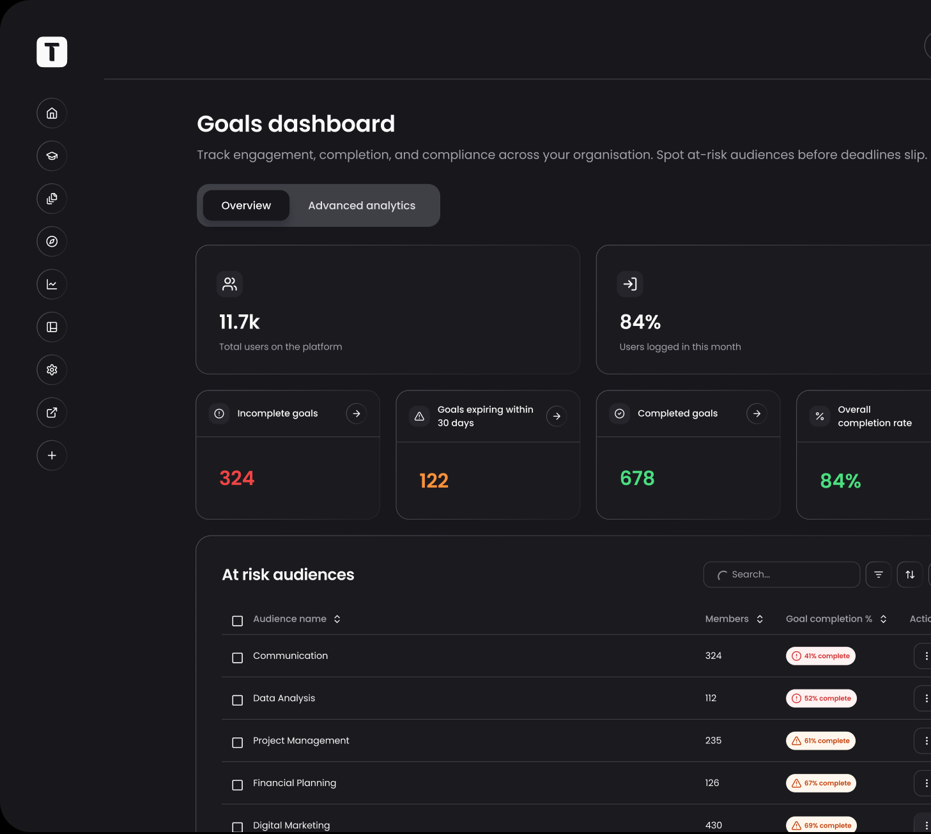Click the 430 members cell
The width and height of the screenshot is (931, 834).
(x=714, y=825)
